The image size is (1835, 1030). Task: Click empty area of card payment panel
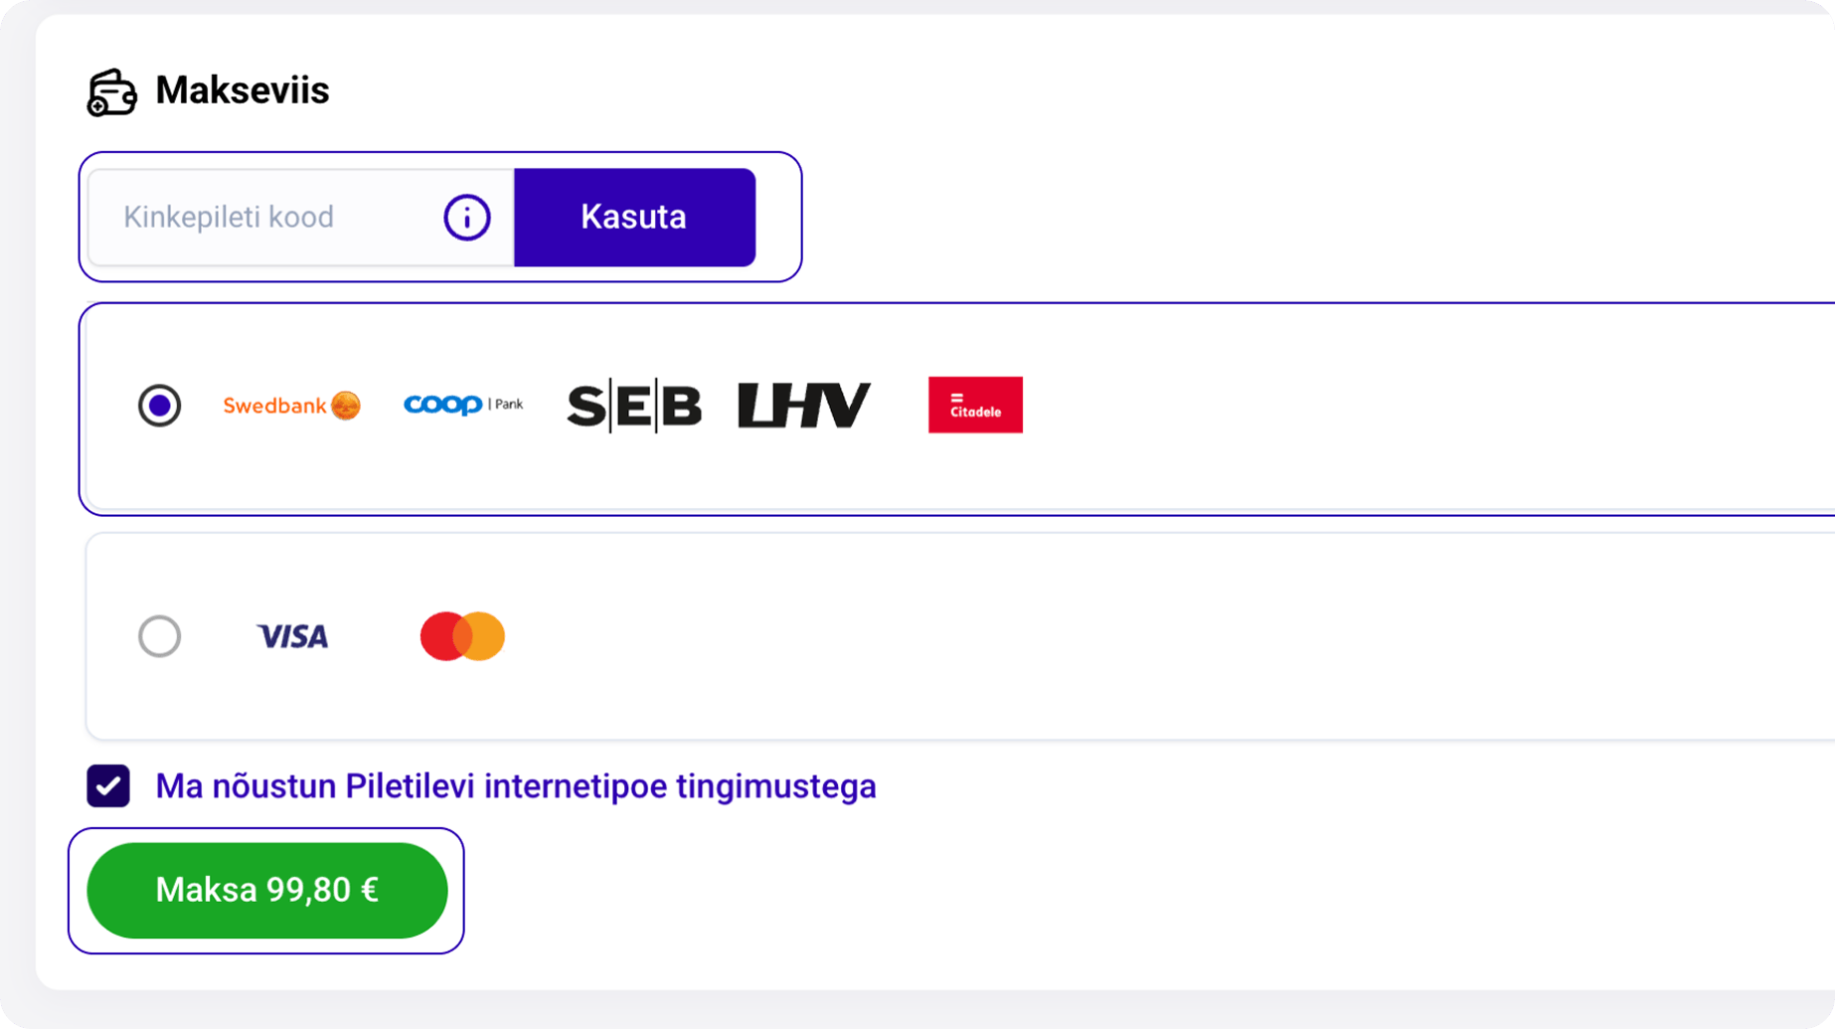pos(1193,636)
